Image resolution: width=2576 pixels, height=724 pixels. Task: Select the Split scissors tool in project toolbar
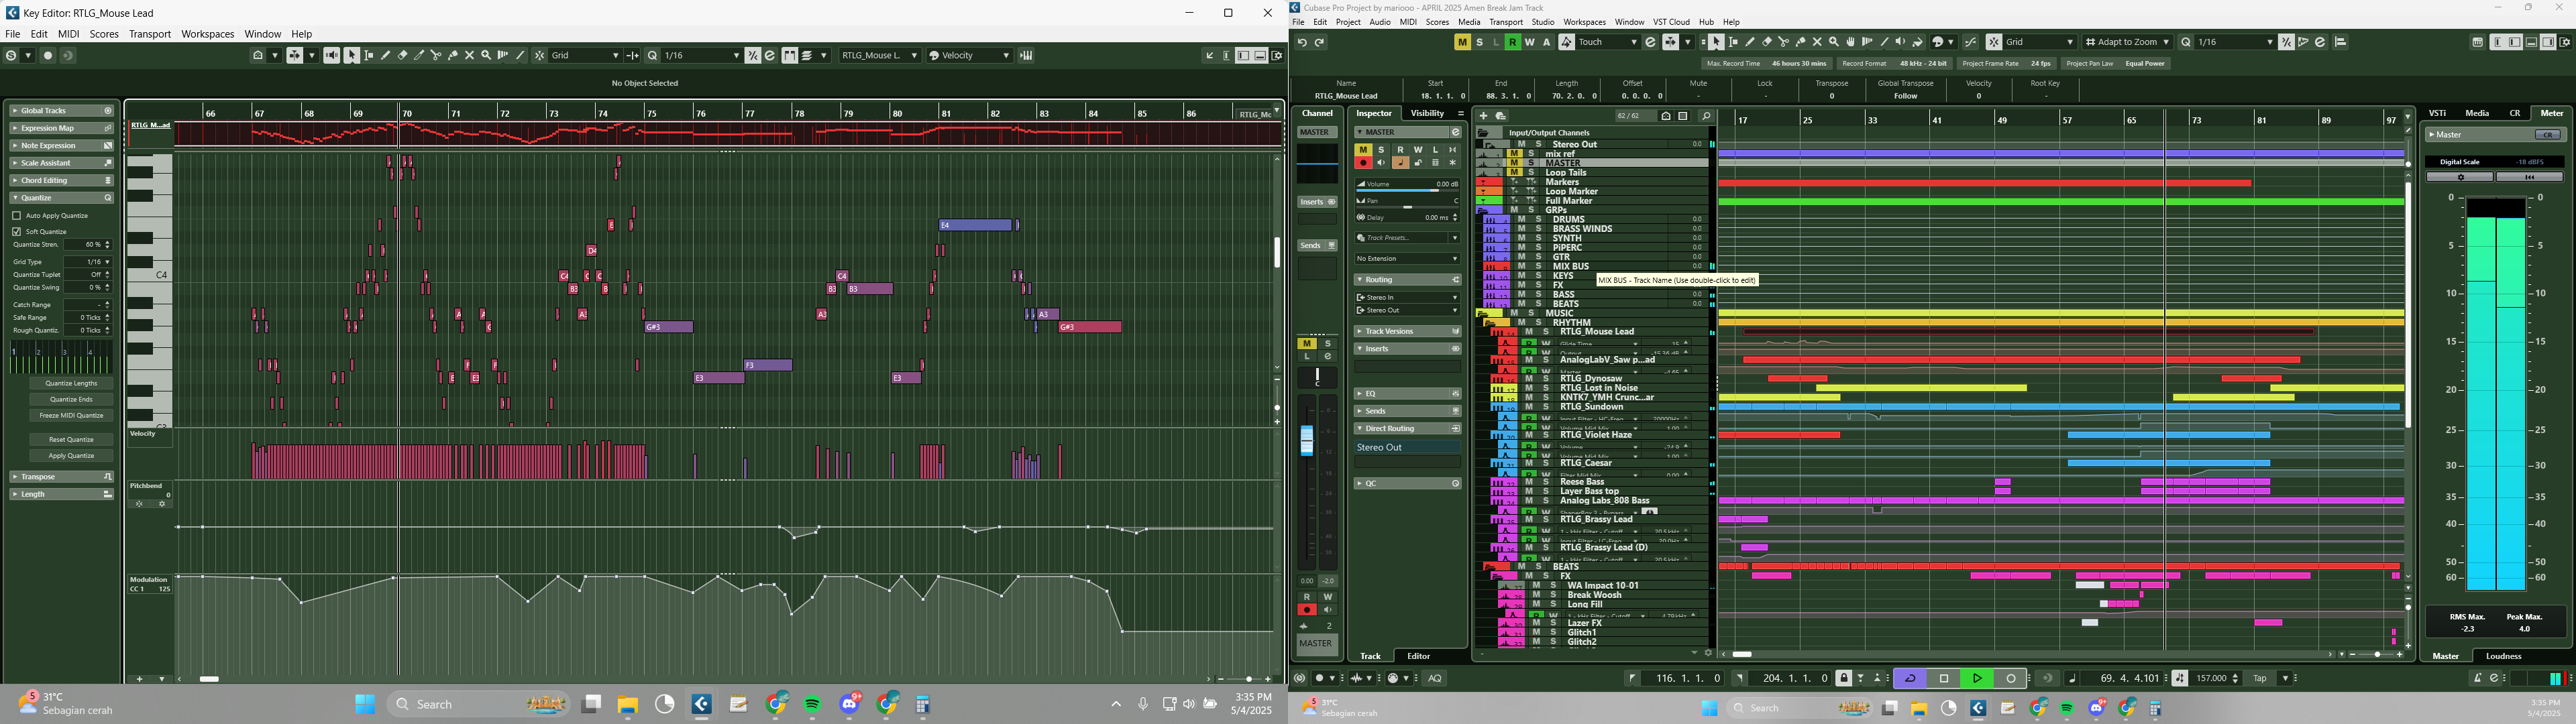point(1783,42)
